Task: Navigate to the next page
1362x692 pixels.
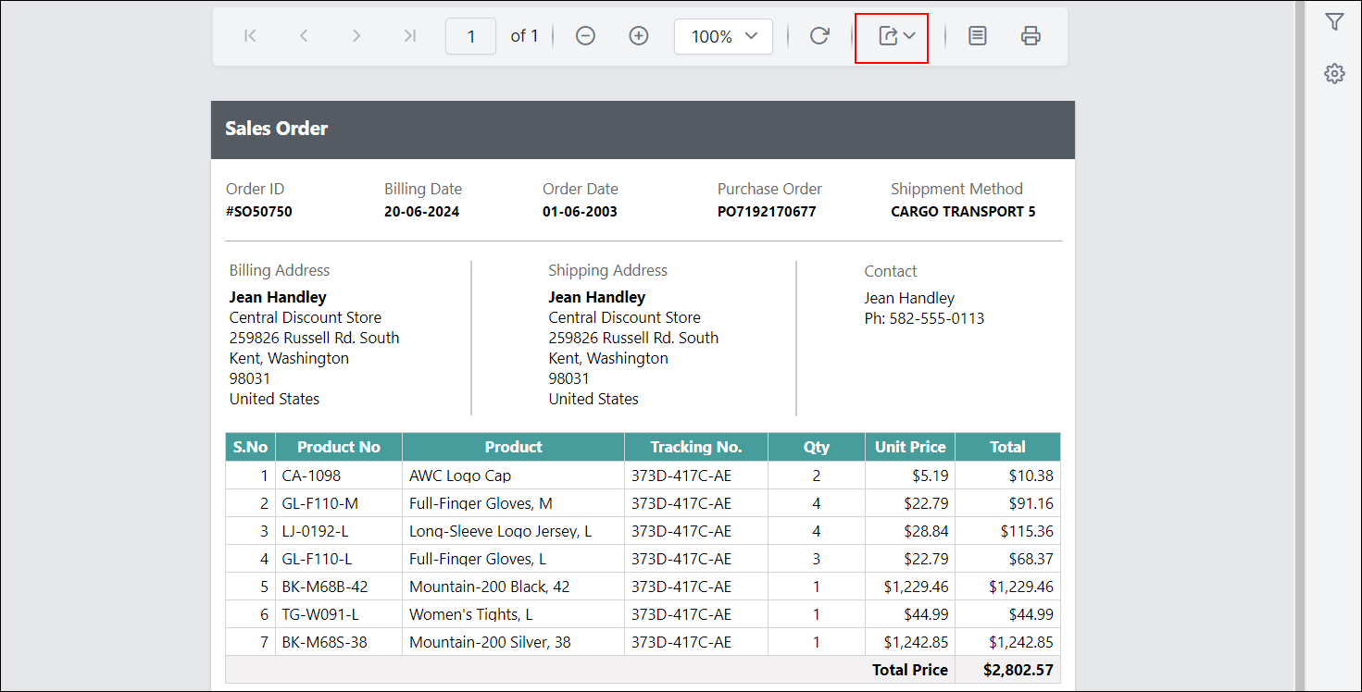Action: coord(356,36)
